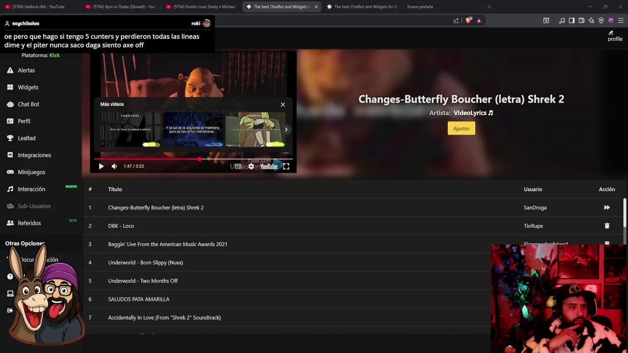Open the browser hamburger menu
Screen dimensions: 628x353
tap(621, 21)
